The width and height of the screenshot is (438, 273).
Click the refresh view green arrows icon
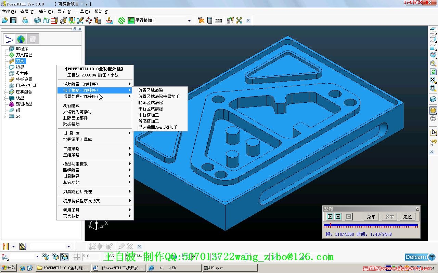433,72
